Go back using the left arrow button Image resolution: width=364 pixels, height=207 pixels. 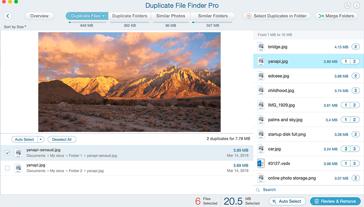(x=8, y=16)
